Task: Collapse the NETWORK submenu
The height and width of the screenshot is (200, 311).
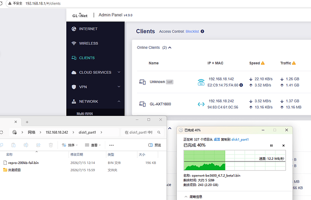Action: click(119, 101)
